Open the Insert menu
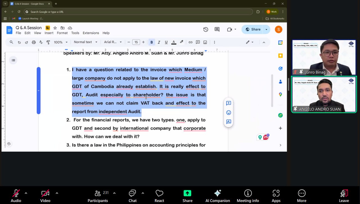The image size is (360, 204). point(49,33)
